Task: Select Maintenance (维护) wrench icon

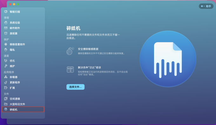Action: point(6,66)
